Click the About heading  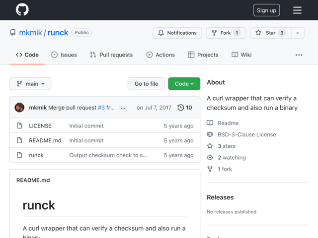point(216,82)
